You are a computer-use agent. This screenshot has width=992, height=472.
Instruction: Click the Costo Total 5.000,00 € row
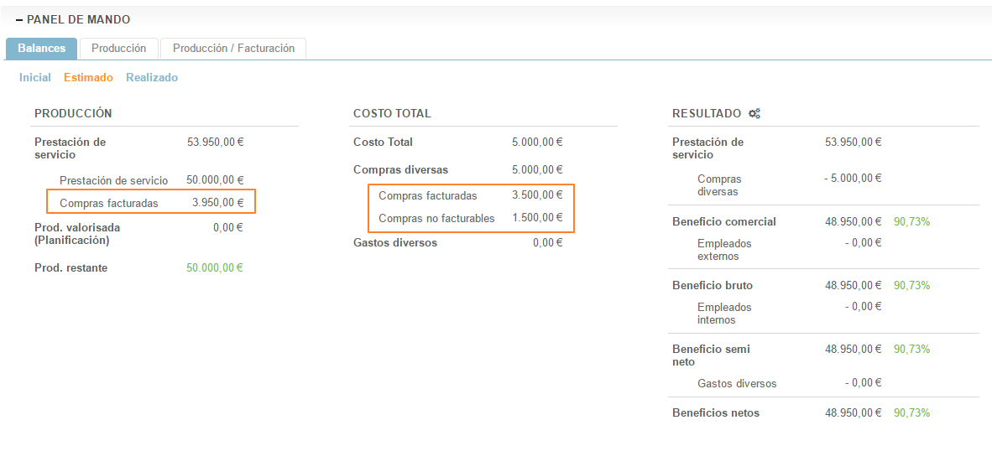[457, 143]
